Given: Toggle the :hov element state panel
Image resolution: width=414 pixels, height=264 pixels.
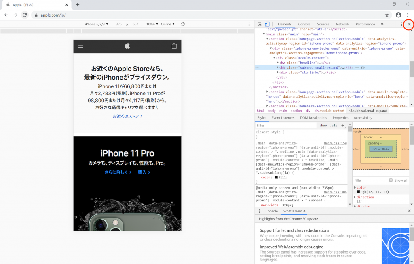Looking at the screenshot, I should (323, 126).
